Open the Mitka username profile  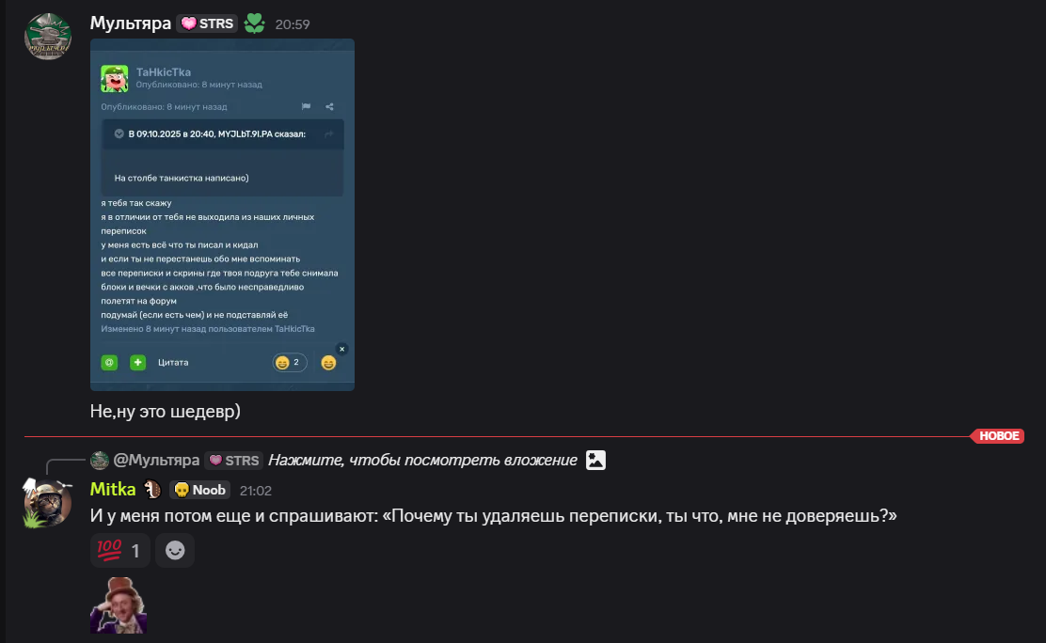tap(113, 490)
